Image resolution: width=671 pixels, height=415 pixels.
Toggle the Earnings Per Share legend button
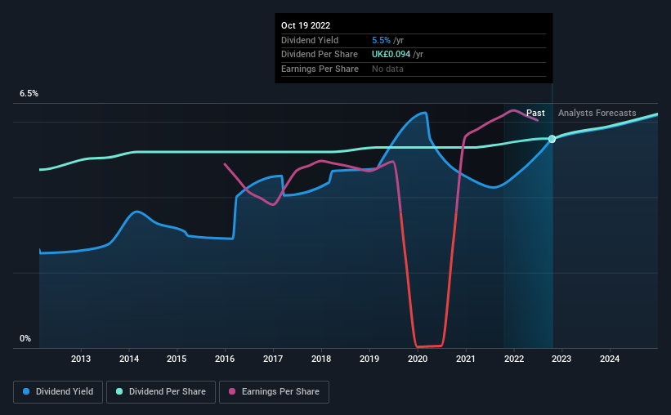tap(274, 392)
